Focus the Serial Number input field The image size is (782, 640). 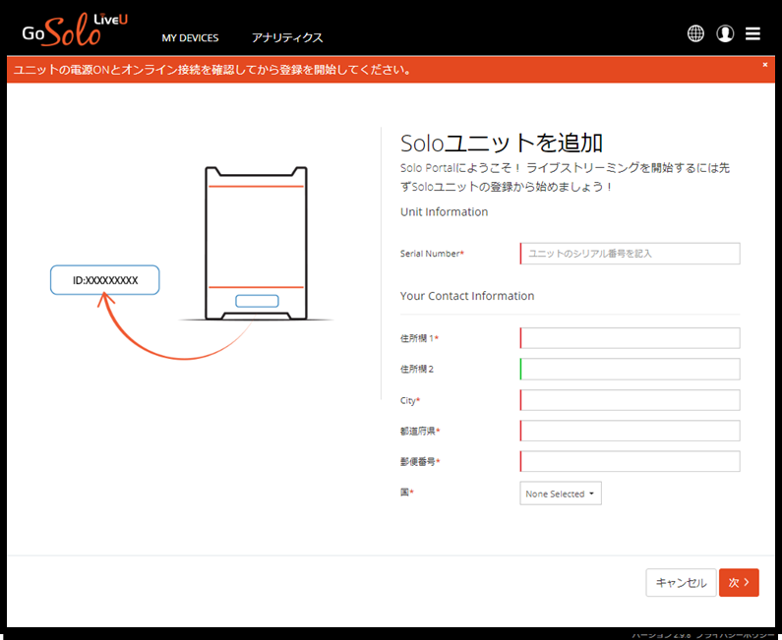point(630,254)
